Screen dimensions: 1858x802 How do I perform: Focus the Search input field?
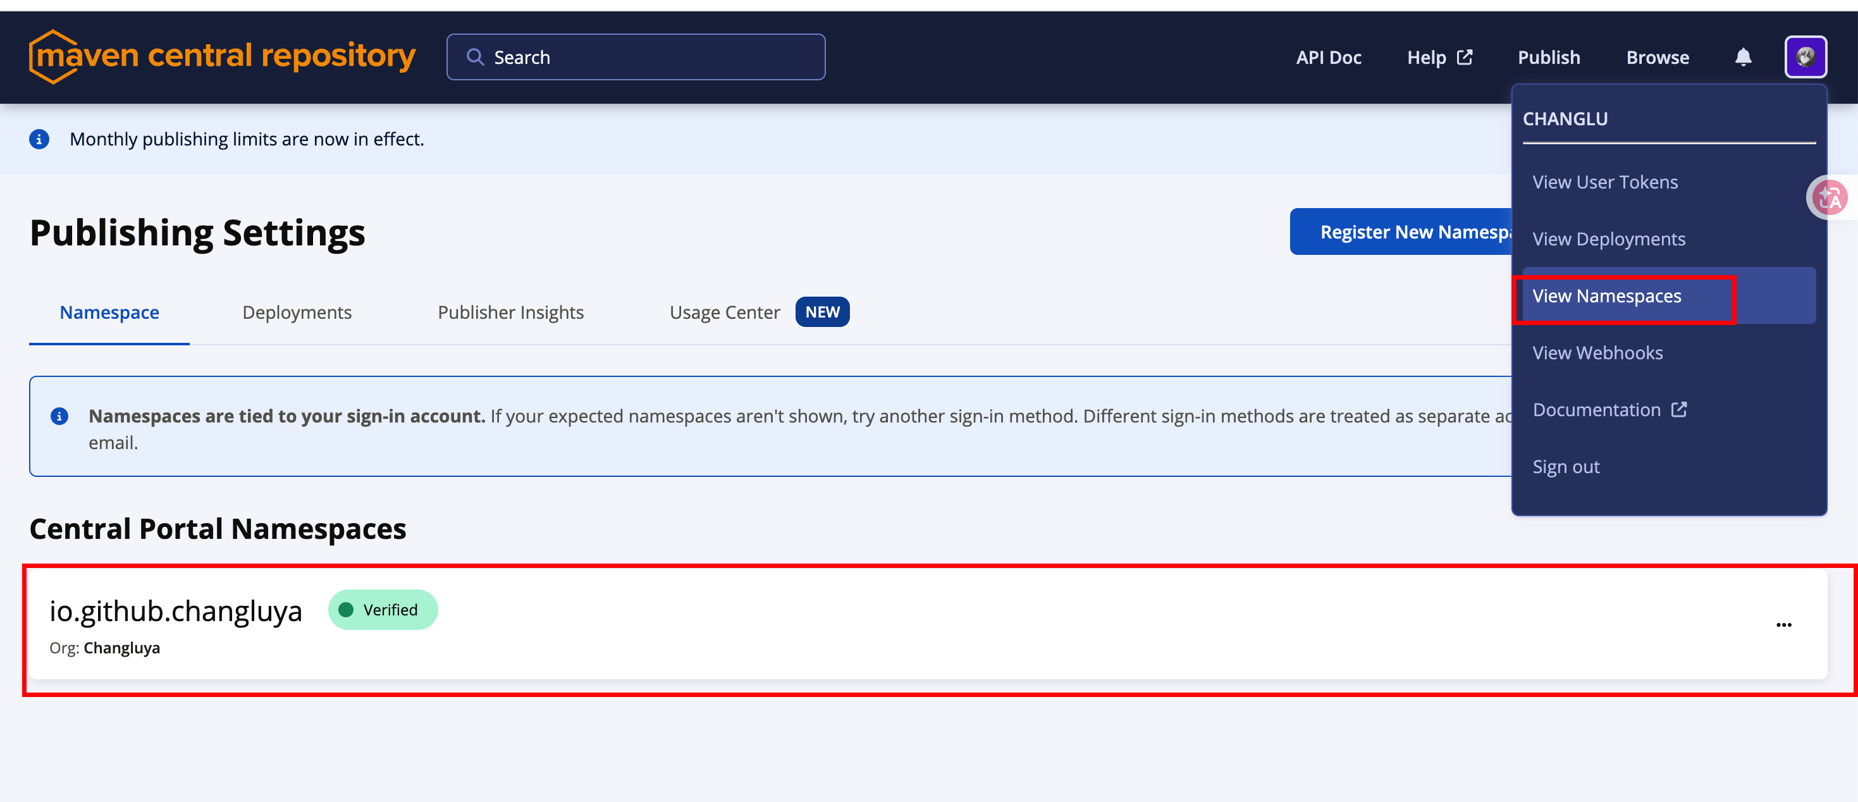[636, 57]
